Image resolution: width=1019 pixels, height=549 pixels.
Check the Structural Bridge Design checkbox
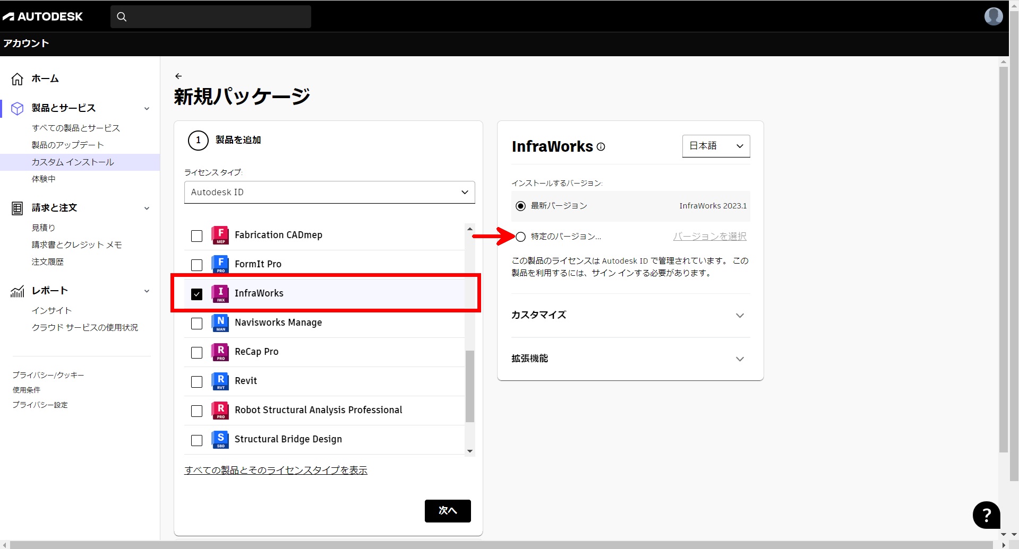tap(196, 440)
